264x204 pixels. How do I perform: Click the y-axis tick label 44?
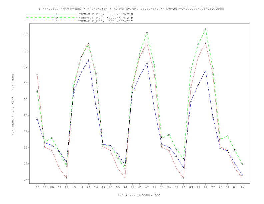(x=25, y=99)
